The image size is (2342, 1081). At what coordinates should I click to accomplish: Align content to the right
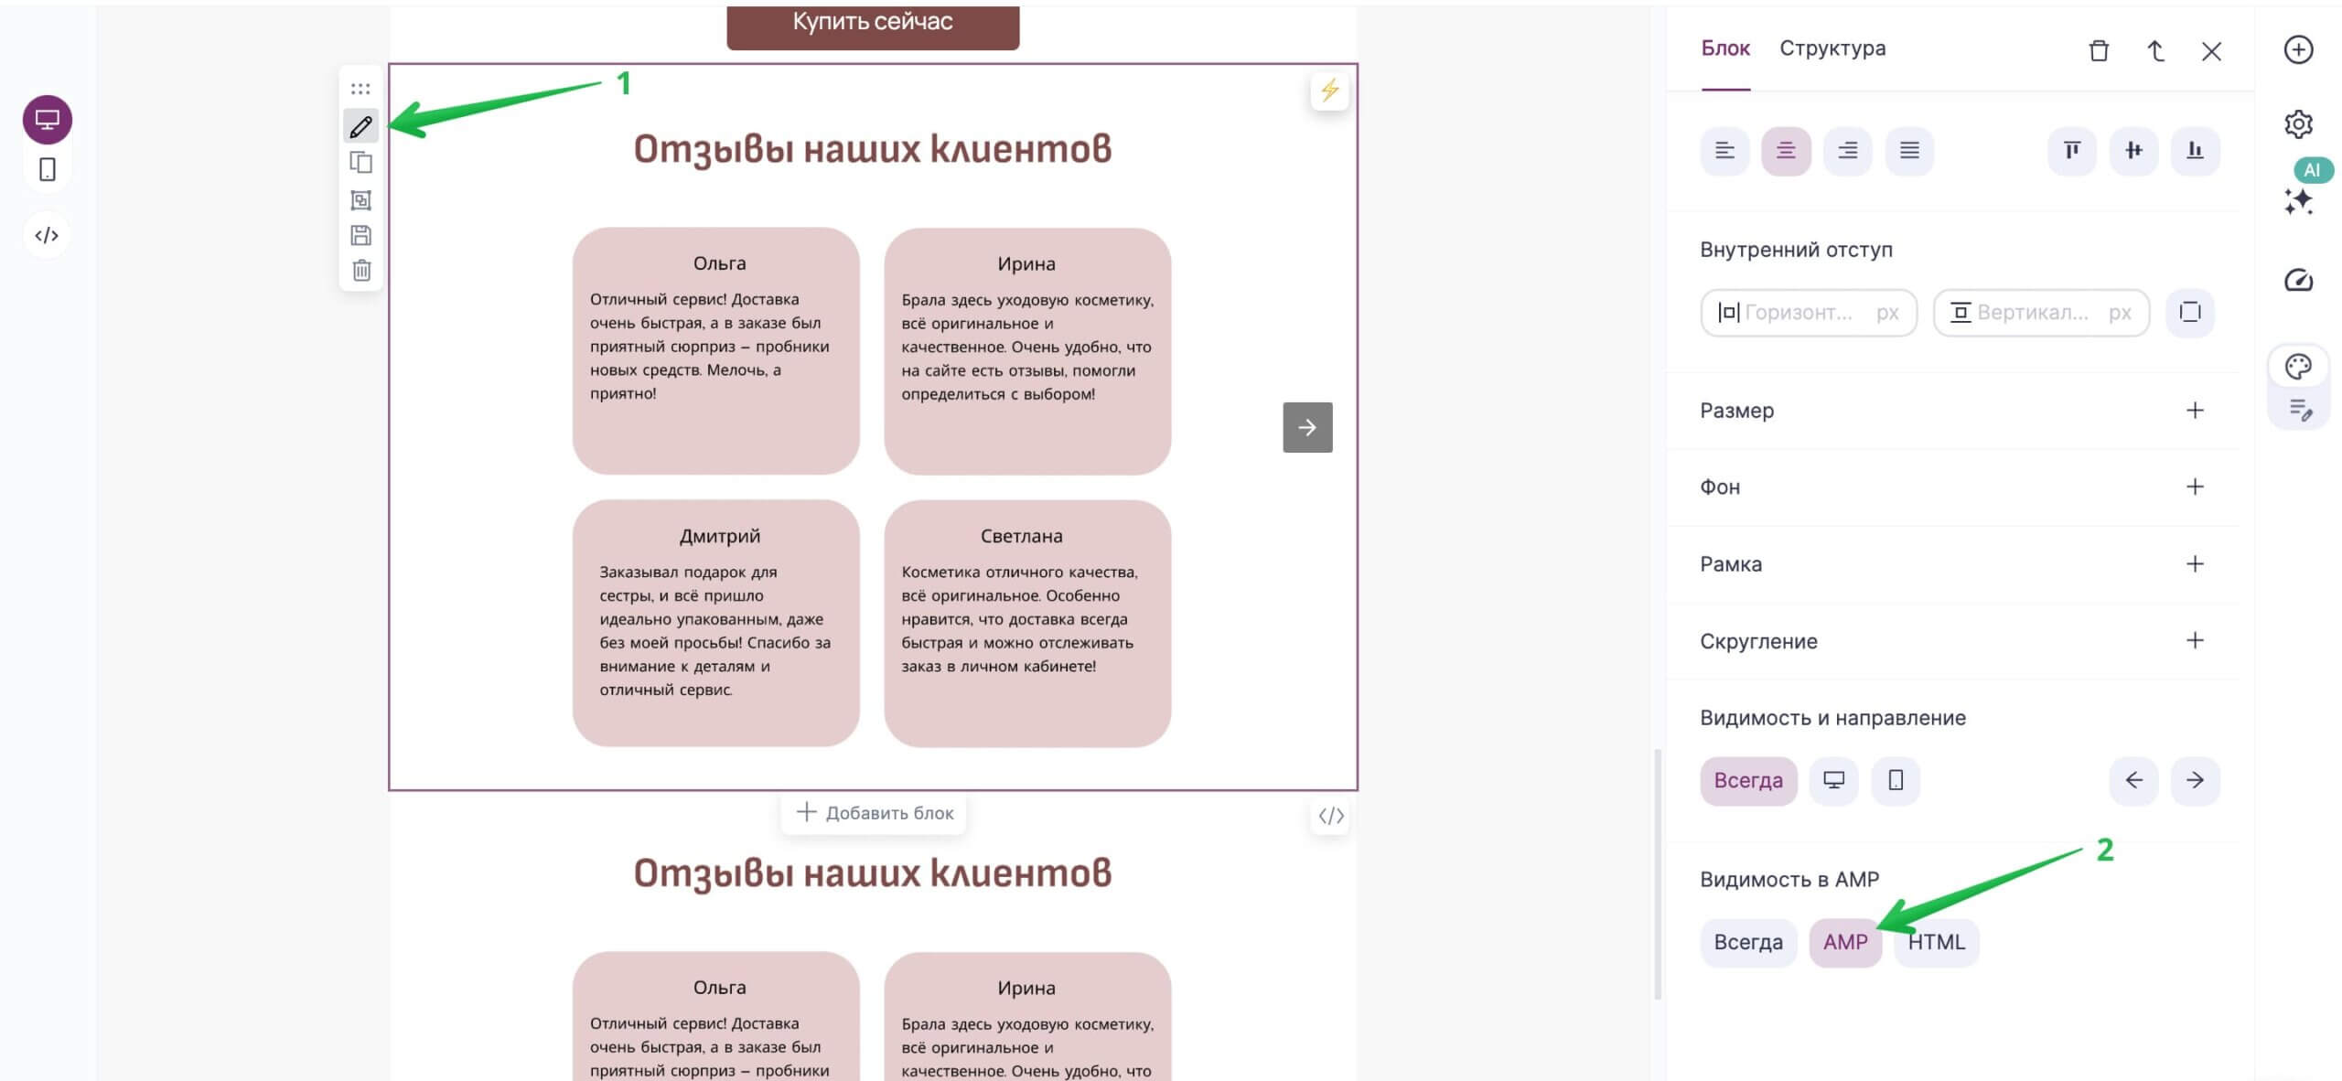(x=1847, y=151)
